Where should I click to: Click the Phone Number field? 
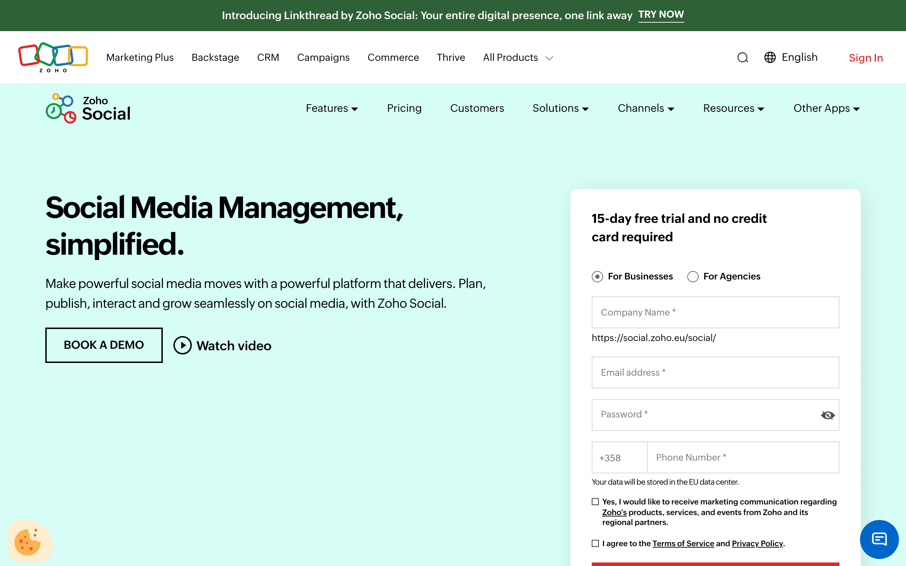(x=743, y=457)
